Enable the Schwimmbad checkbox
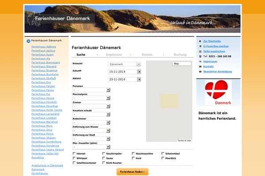 tap(163, 154)
